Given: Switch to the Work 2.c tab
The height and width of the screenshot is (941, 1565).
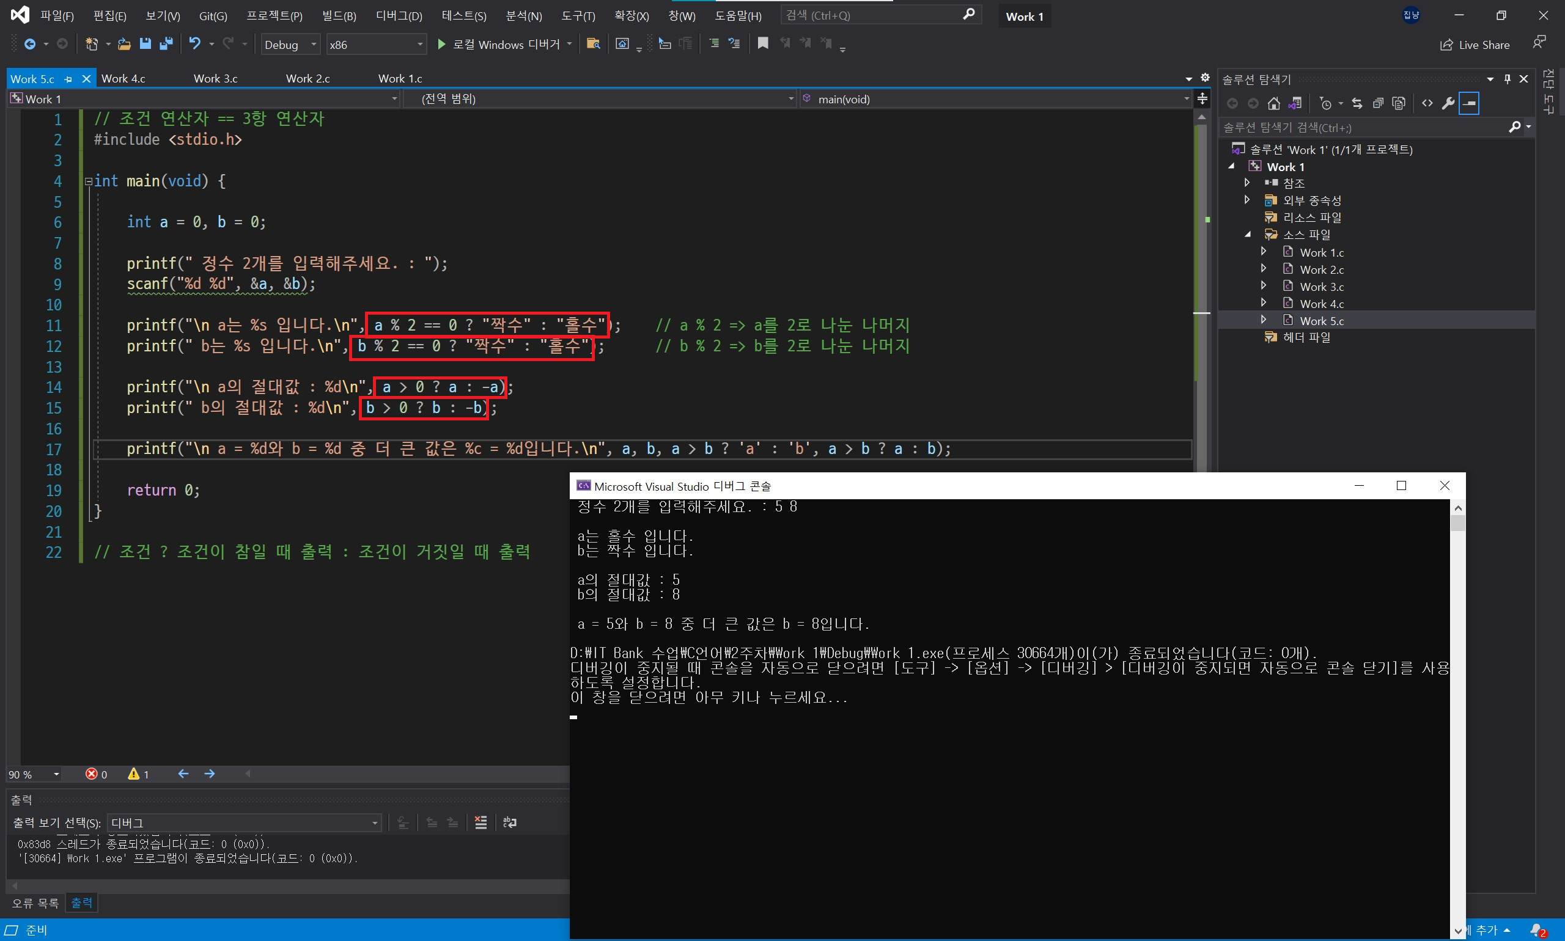Looking at the screenshot, I should (307, 79).
